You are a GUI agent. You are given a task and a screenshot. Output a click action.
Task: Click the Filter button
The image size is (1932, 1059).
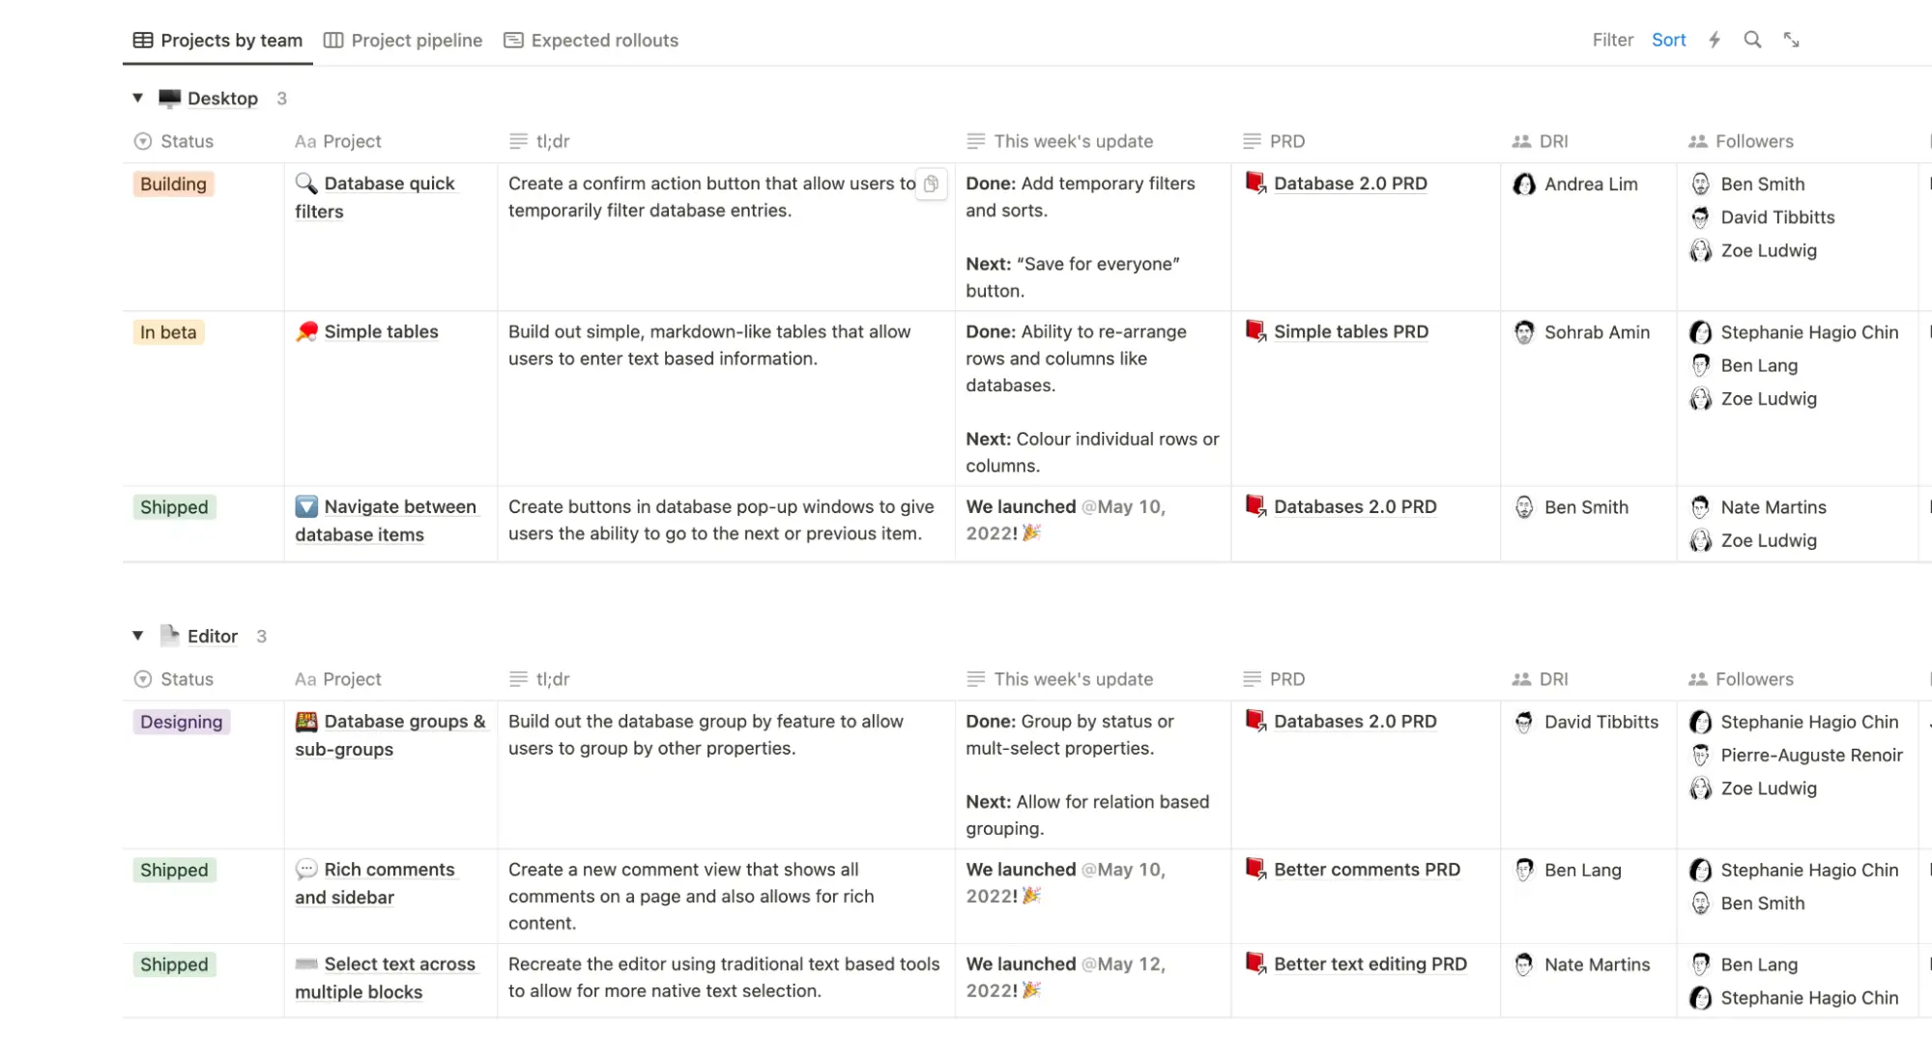(1612, 41)
